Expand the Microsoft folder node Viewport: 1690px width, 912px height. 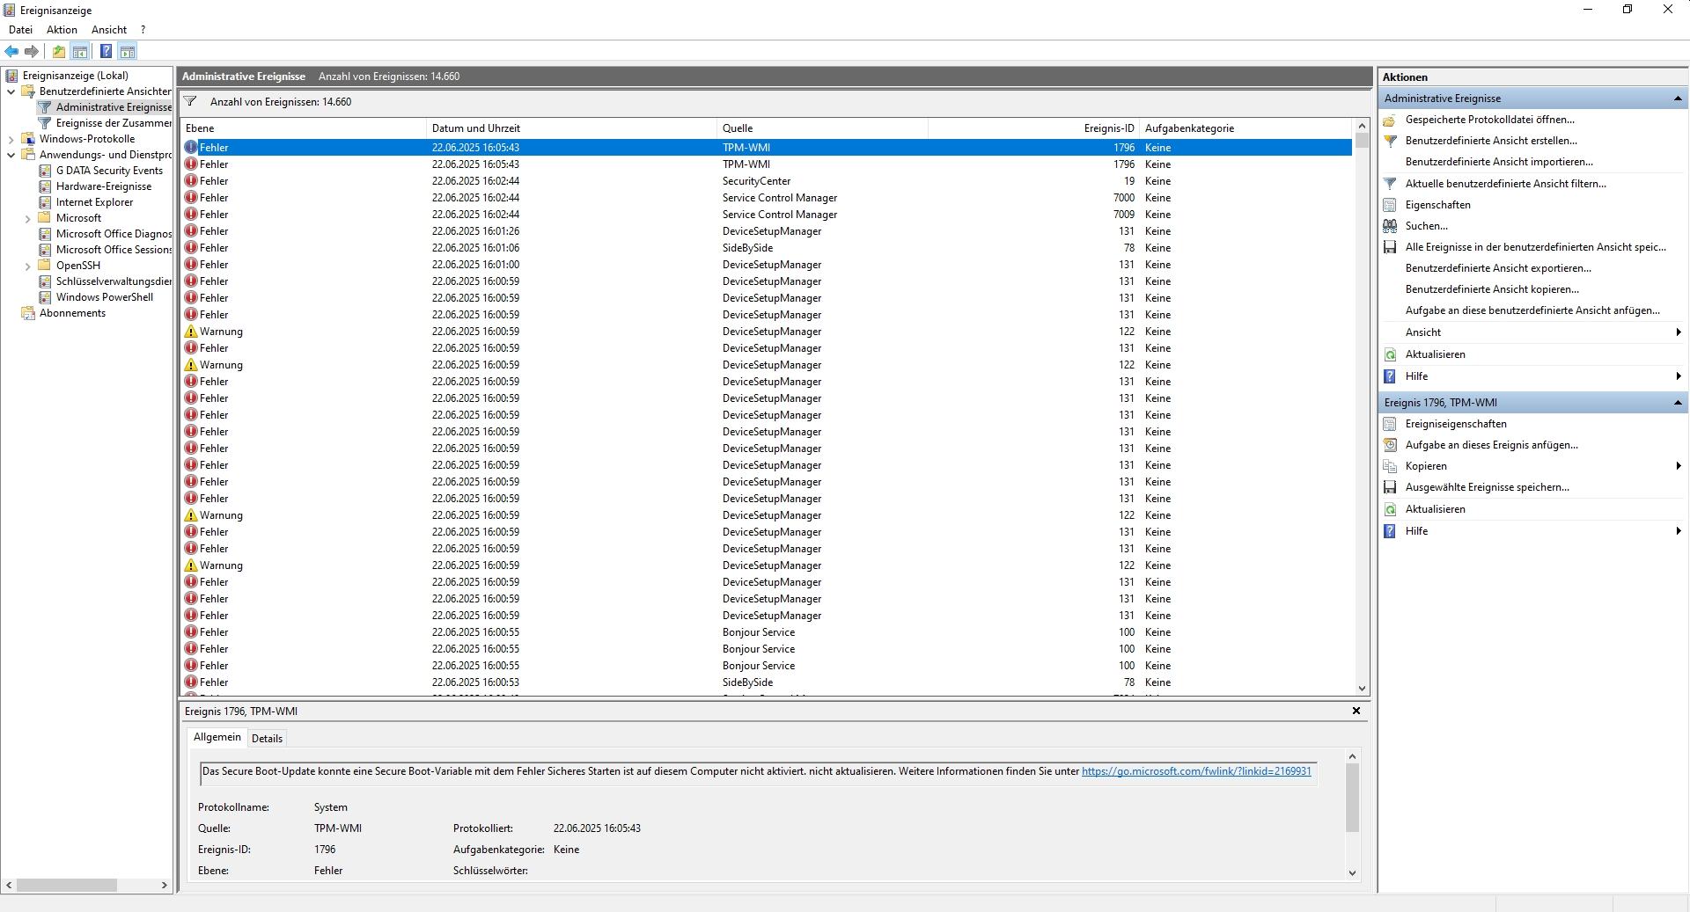click(x=27, y=218)
